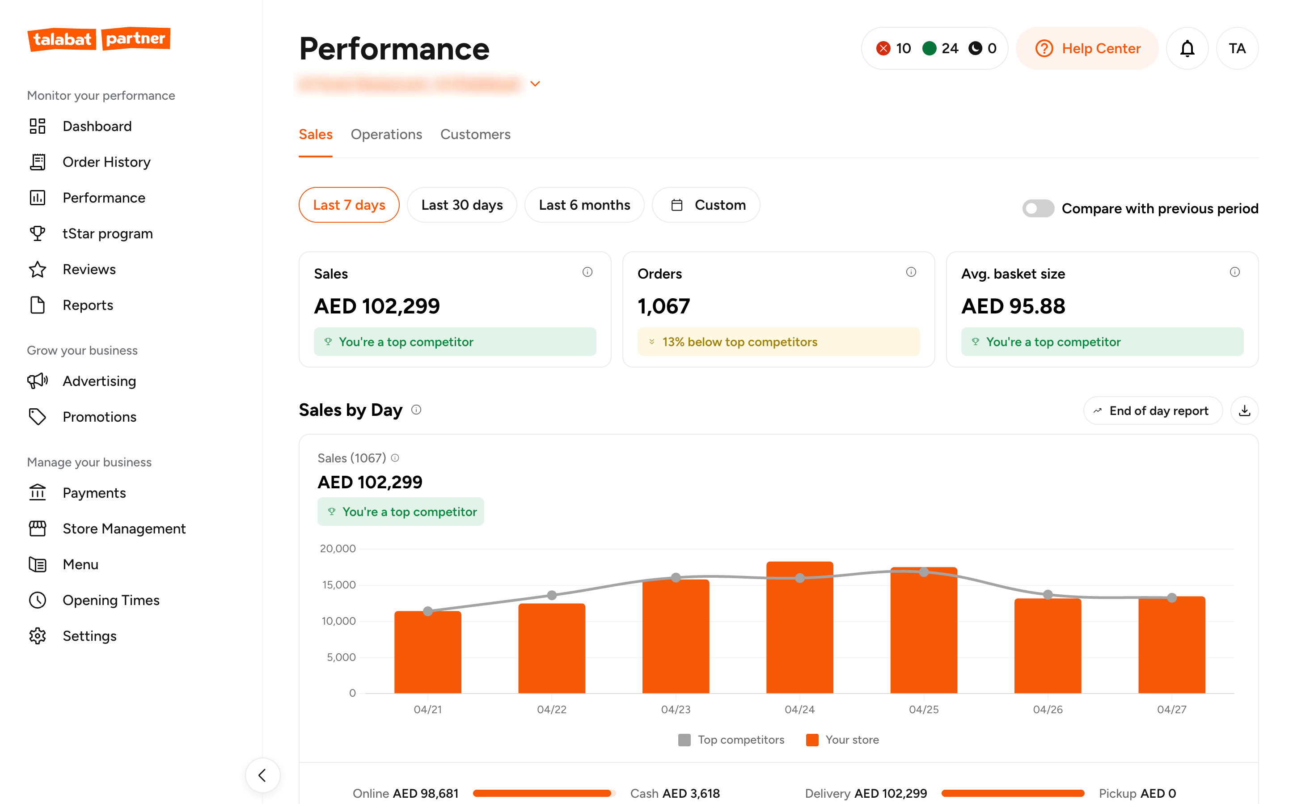Click the 04/27 sales bar in chart

pos(1171,645)
